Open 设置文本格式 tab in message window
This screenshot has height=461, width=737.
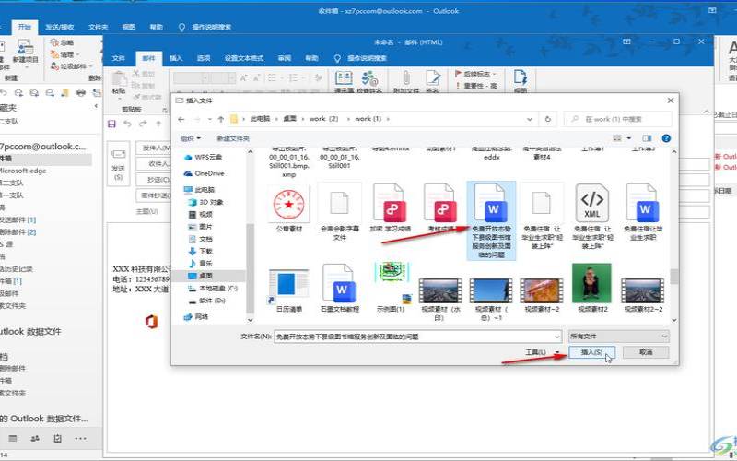pyautogui.click(x=244, y=58)
